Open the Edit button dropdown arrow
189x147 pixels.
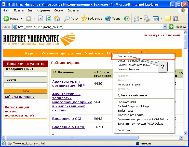[x=162, y=19]
